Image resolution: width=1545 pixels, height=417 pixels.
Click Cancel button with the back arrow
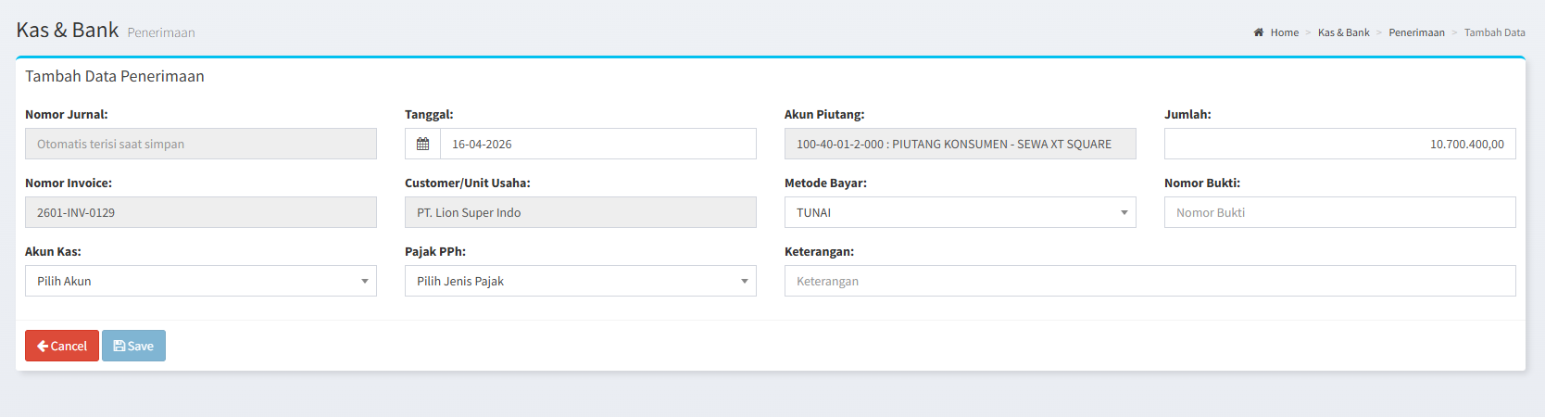[62, 346]
